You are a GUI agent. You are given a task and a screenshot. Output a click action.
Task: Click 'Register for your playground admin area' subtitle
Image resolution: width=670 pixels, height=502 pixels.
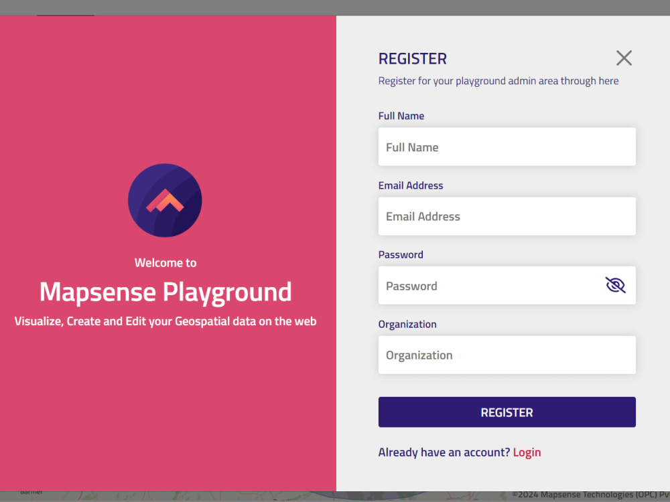point(498,81)
